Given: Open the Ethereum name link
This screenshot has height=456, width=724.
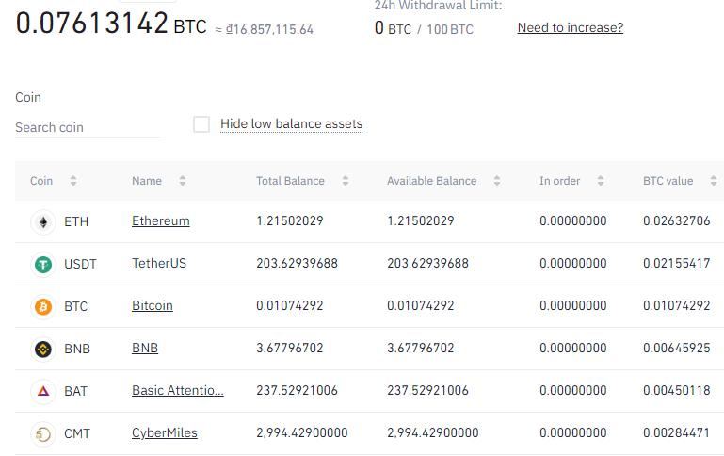Looking at the screenshot, I should pos(161,220).
